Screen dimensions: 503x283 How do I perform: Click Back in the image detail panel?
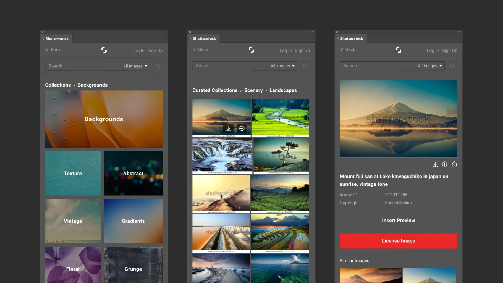coord(348,49)
